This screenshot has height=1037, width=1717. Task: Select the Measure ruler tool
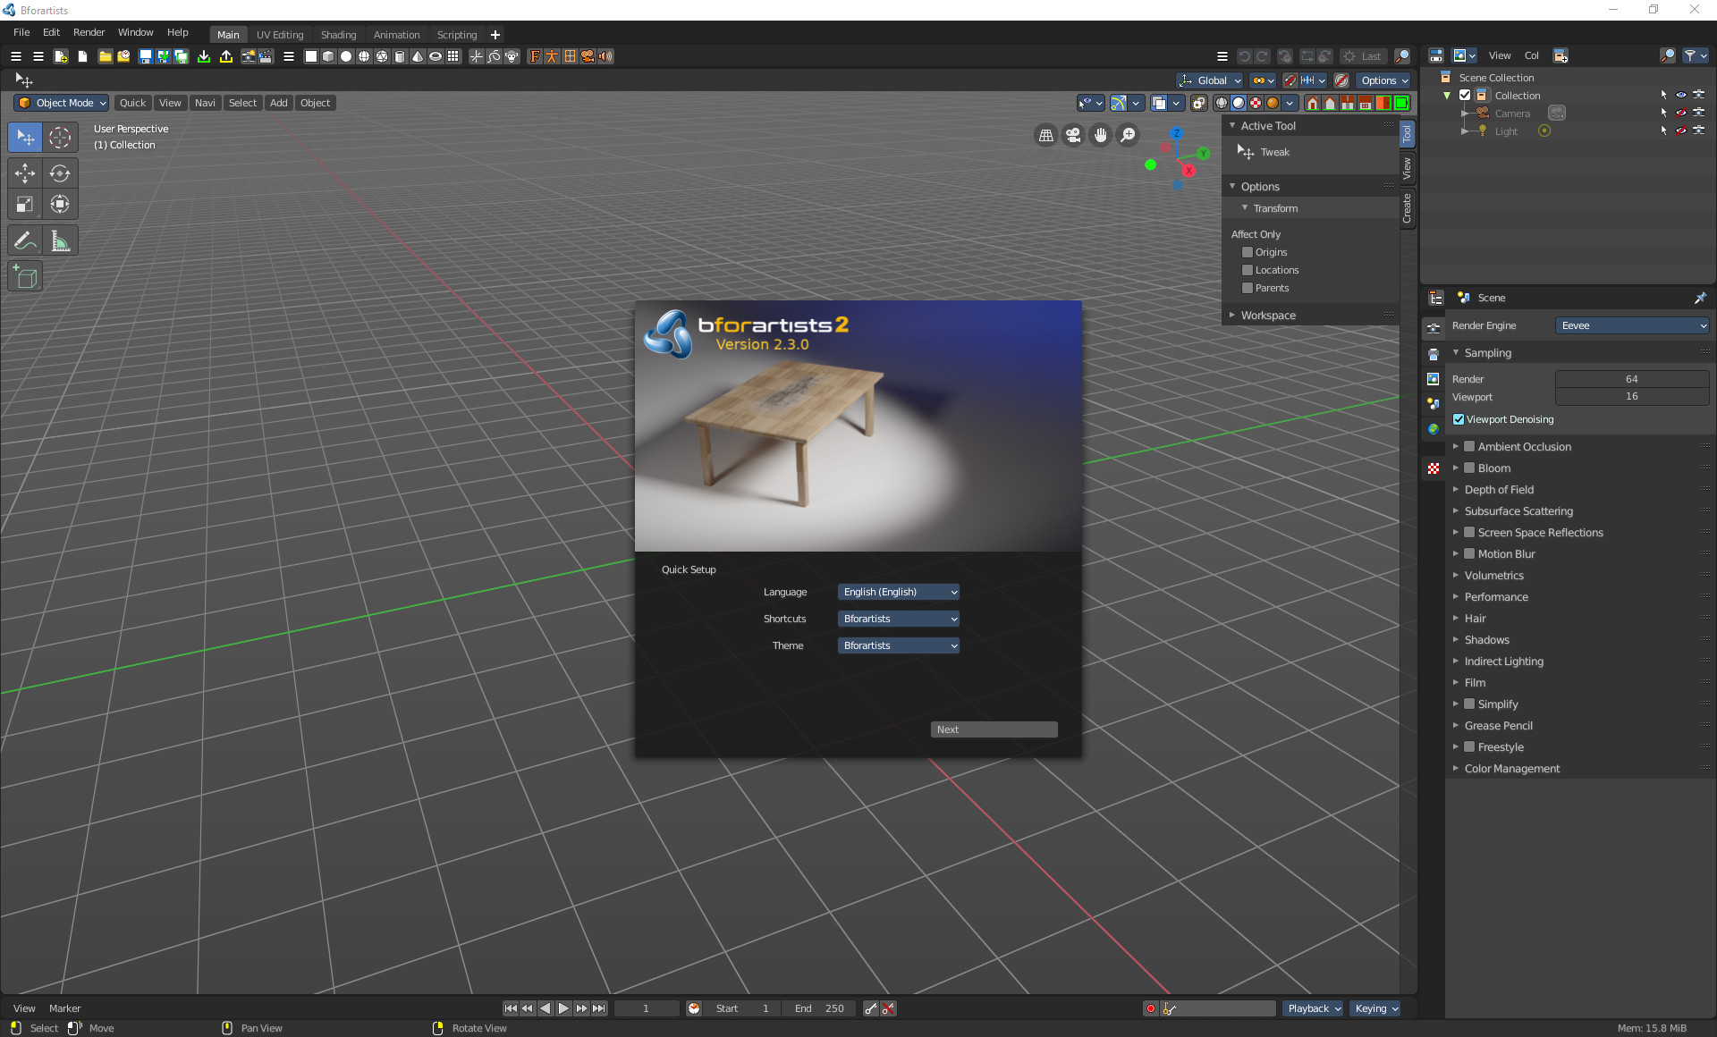(60, 240)
